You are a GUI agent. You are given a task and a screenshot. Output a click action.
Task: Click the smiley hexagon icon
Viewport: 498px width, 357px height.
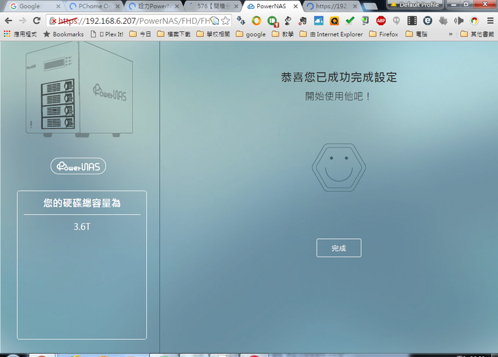[x=339, y=167]
